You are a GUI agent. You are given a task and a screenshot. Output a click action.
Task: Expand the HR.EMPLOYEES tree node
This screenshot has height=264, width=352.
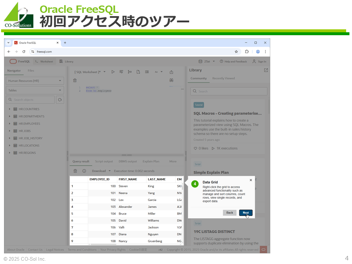[x=10, y=124]
